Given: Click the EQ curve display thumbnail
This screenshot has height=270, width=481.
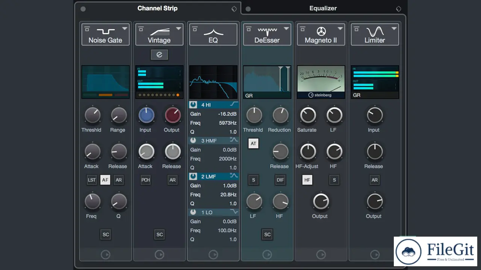Looking at the screenshot, I should pos(213,82).
